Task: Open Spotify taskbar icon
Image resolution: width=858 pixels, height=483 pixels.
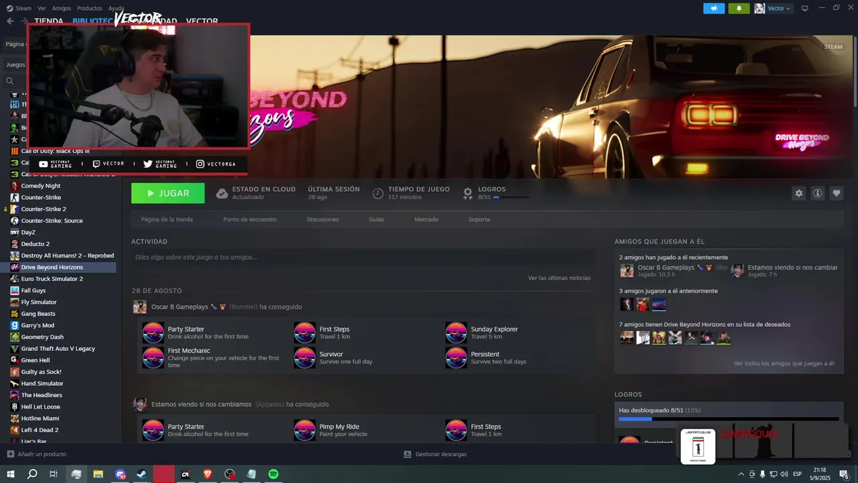Action: [273, 474]
